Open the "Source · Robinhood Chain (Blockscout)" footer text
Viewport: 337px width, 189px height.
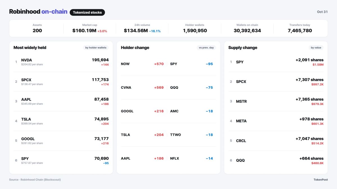tap(35, 180)
